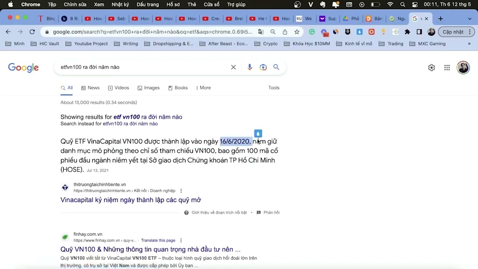Open a new browser tab
The width and height of the screenshot is (478, 269).
click(441, 19)
